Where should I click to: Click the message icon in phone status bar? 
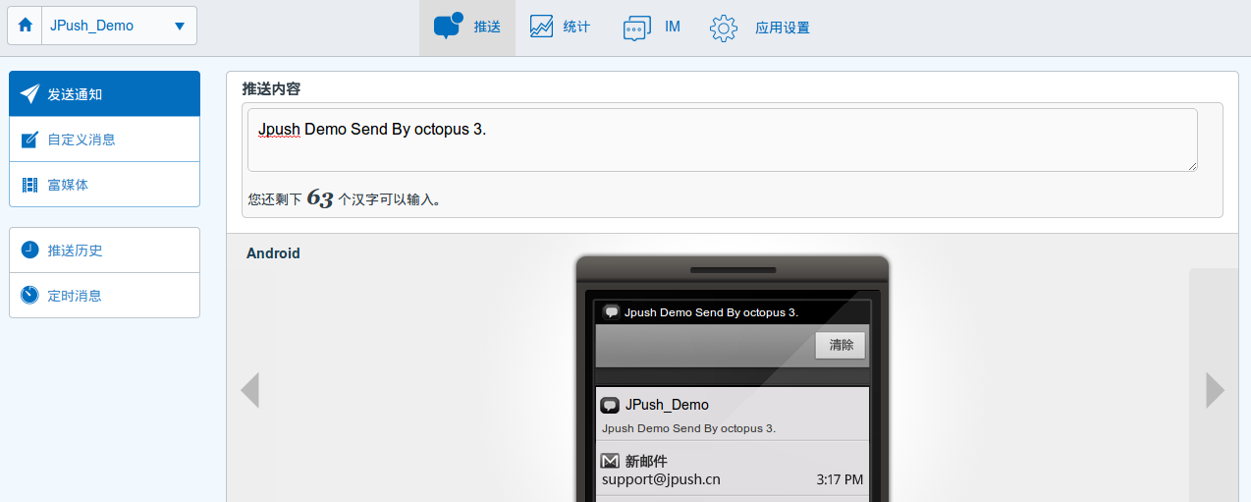tap(612, 312)
